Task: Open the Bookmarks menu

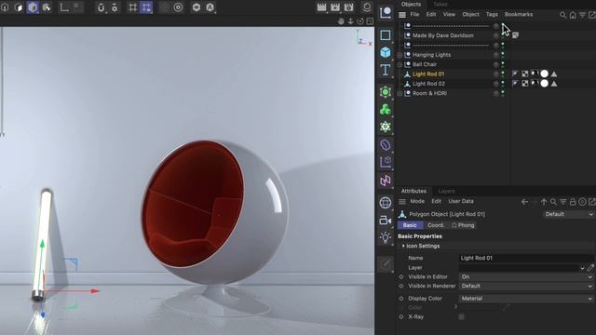Action: (519, 15)
